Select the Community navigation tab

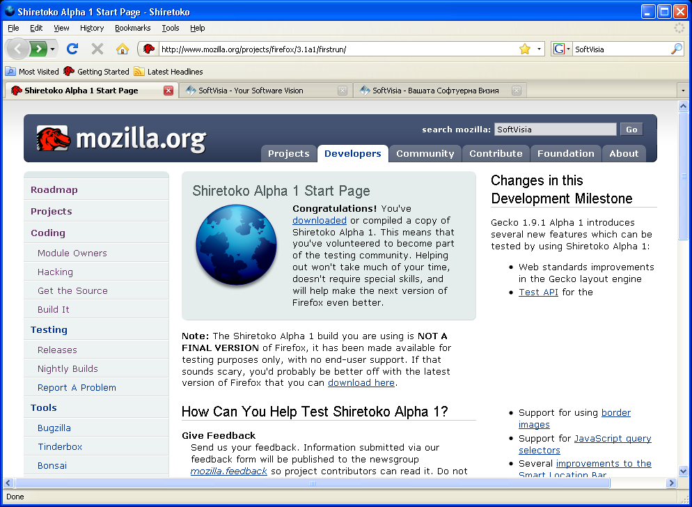click(x=425, y=154)
